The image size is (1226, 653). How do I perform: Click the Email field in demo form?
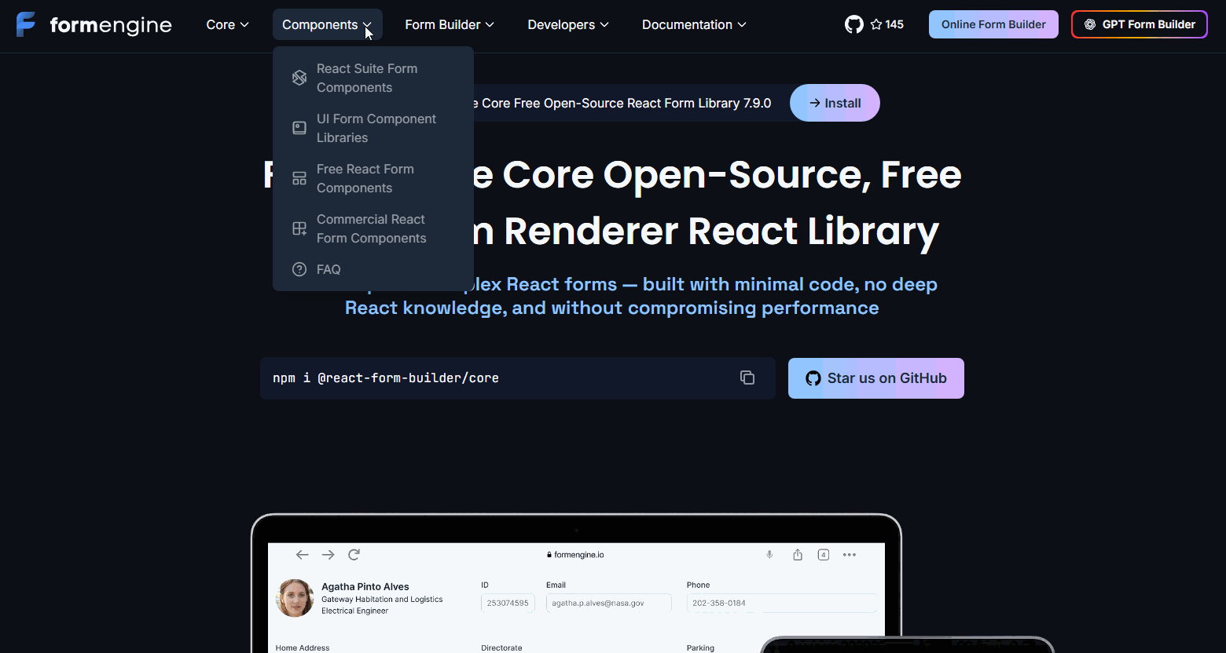click(608, 603)
